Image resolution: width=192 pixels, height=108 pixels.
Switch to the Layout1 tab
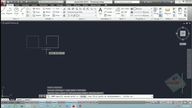point(19,100)
